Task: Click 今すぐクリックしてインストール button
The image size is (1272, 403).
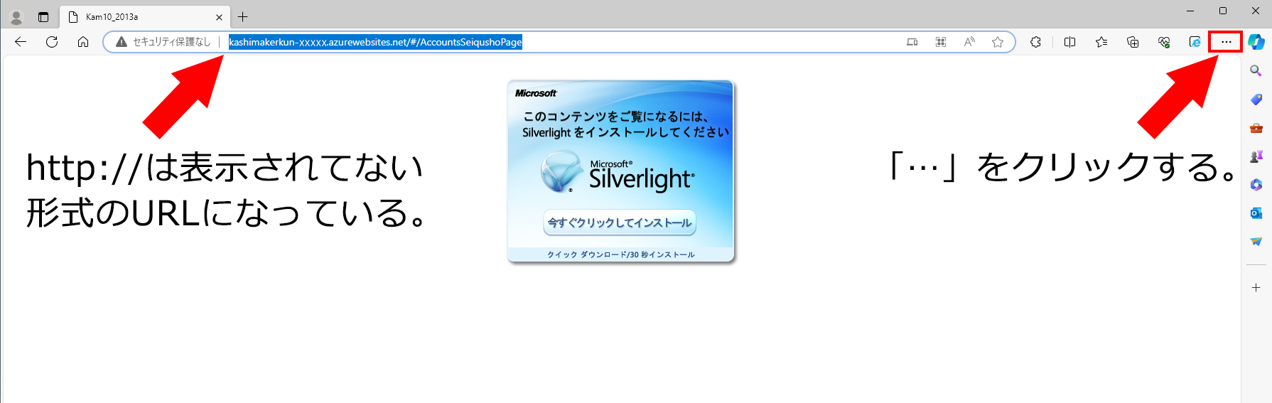Action: coord(620,222)
